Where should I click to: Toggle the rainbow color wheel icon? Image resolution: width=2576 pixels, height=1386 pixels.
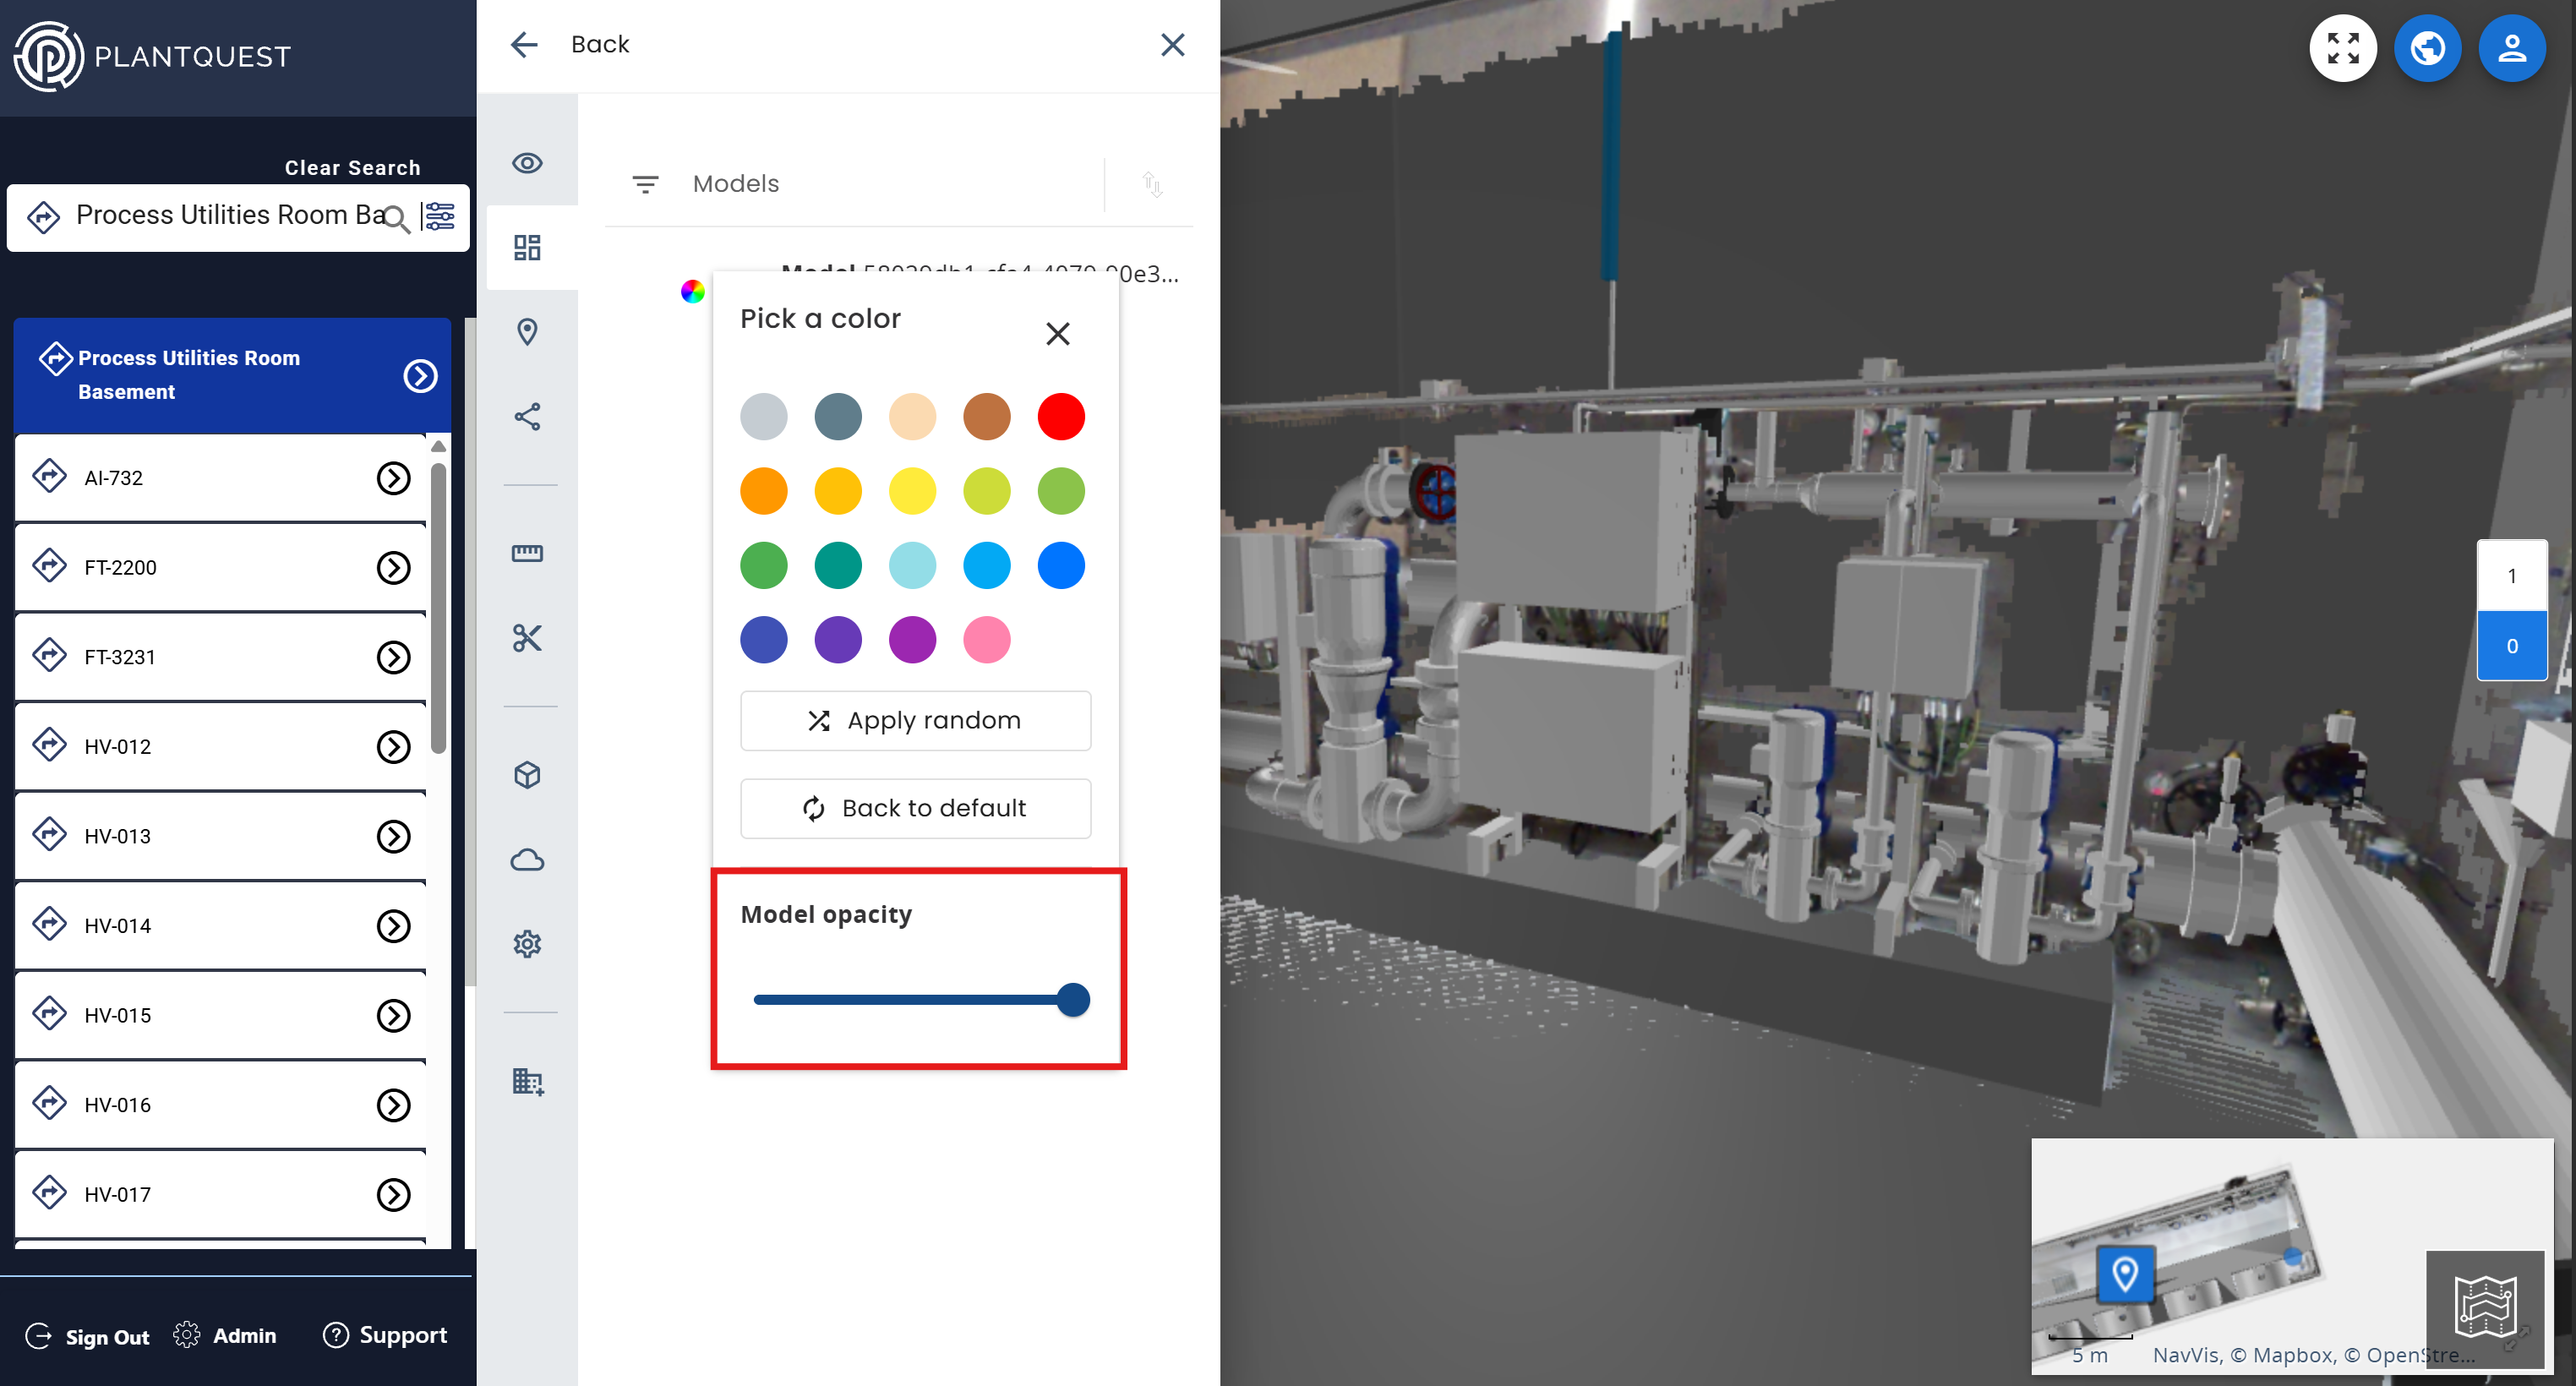(x=692, y=291)
